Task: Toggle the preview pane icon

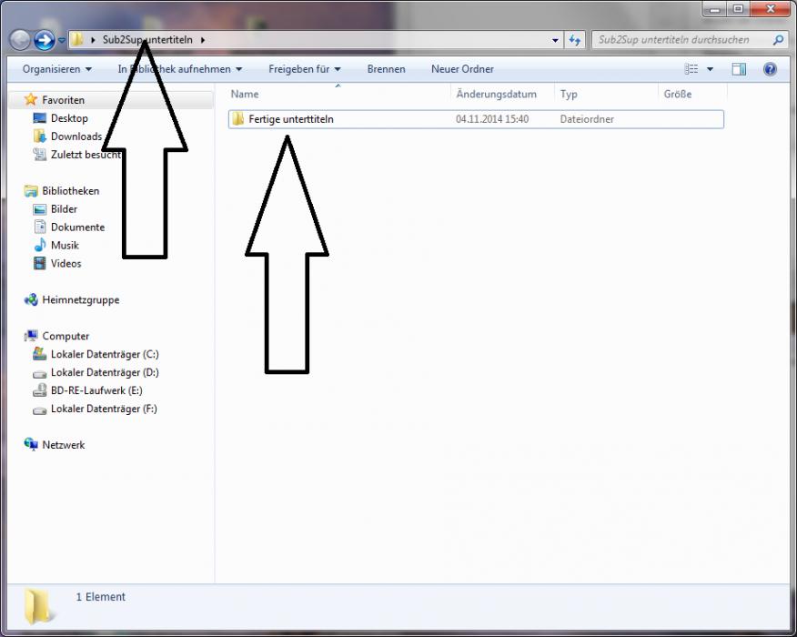Action: point(739,69)
